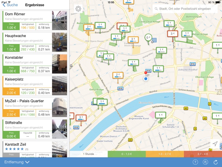Filter by green 0 - 1,3 € price range
Viewport: 222px width, 167px height.
(127, 154)
